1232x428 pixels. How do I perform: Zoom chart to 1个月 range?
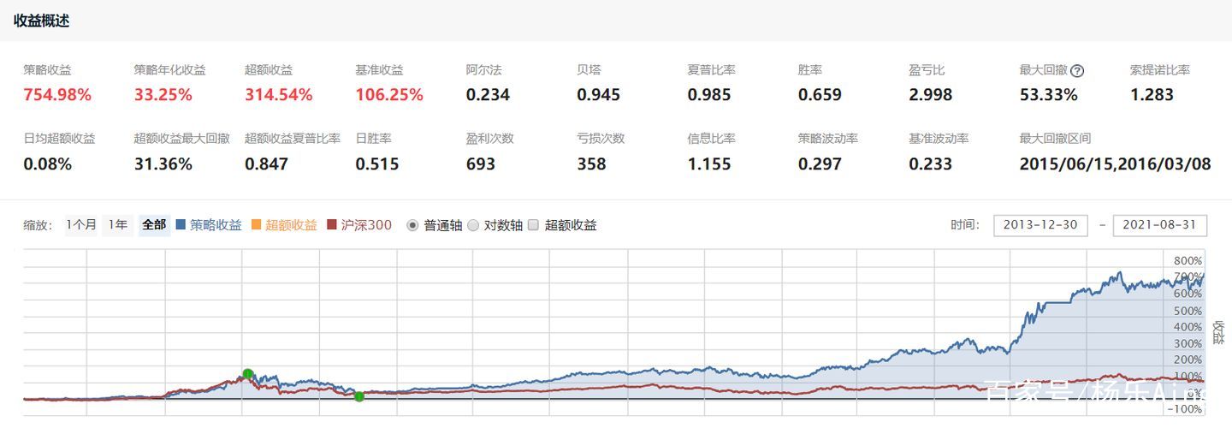(x=80, y=225)
